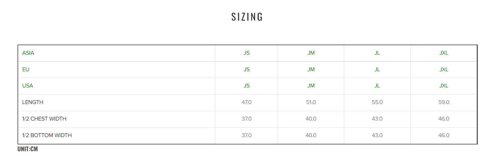Select the 1/2 CHEST WIDTH label

pos(44,119)
